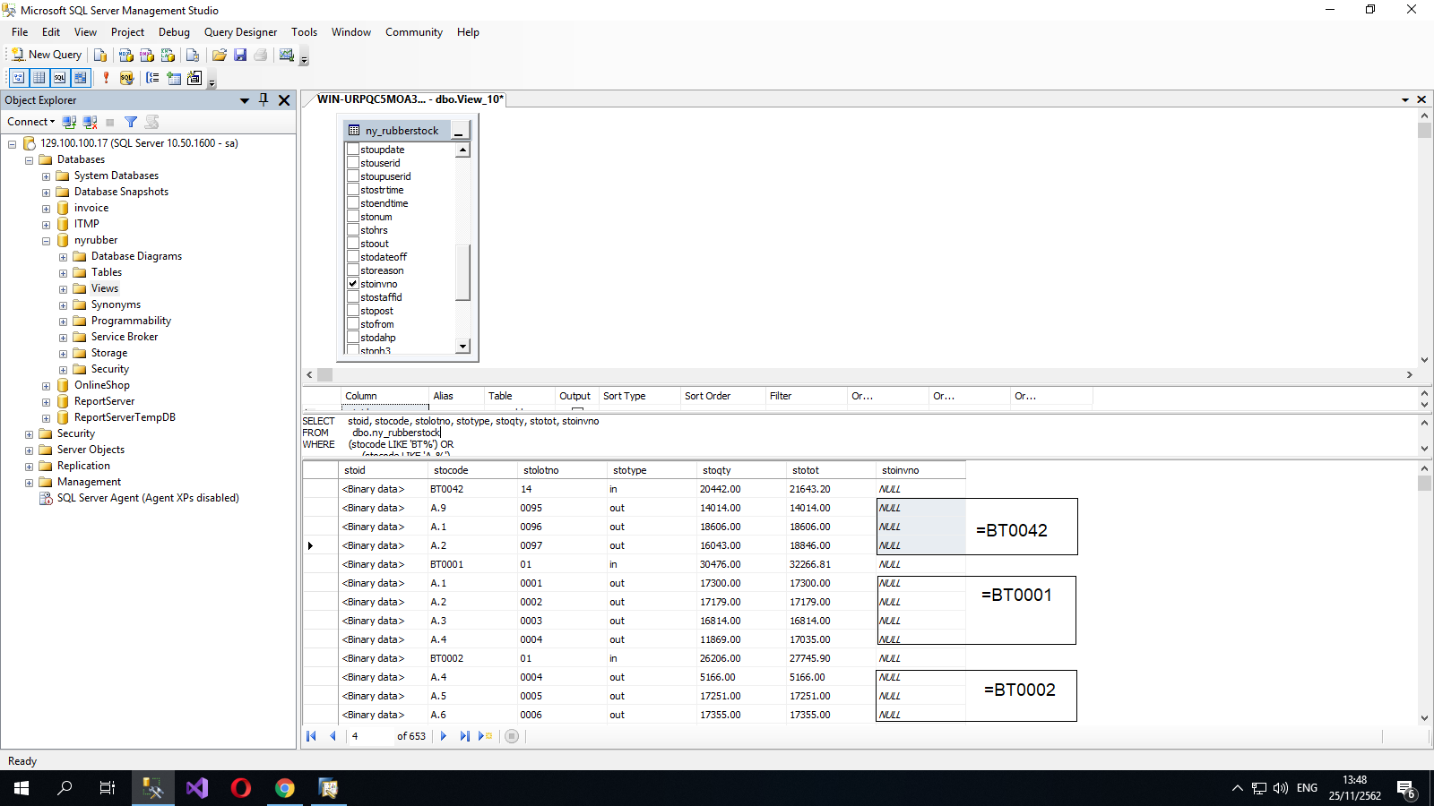Select SQL Server Agent node
This screenshot has height=806, width=1434.
click(148, 498)
